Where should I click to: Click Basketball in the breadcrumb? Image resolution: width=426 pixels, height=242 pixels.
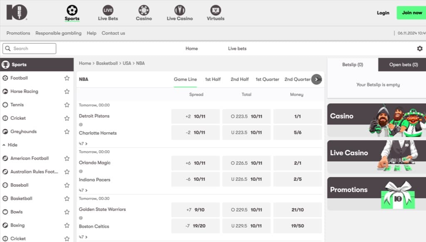click(107, 63)
